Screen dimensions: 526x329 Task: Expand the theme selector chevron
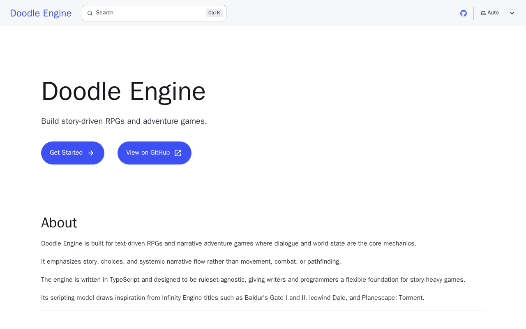(512, 13)
